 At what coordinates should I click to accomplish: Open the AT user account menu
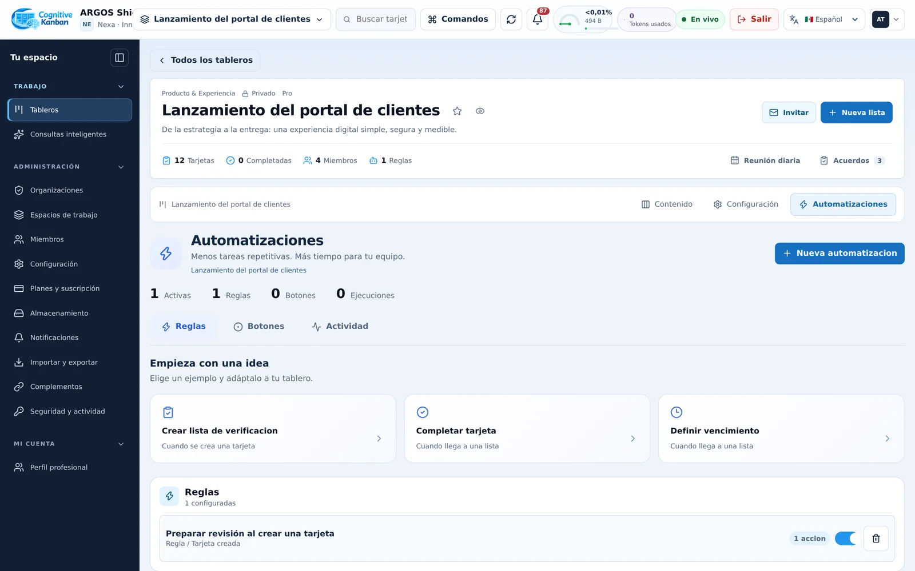(887, 19)
